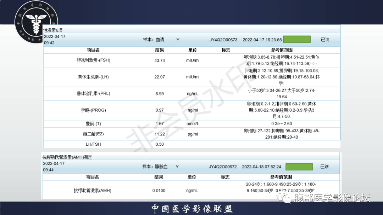Click hormone report date 2022-04-17 09:42
This screenshot has height=215, width=383.
(55, 40)
